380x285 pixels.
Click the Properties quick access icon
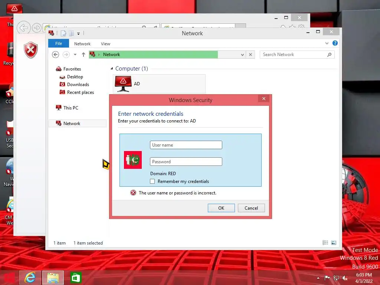[x=63, y=33]
